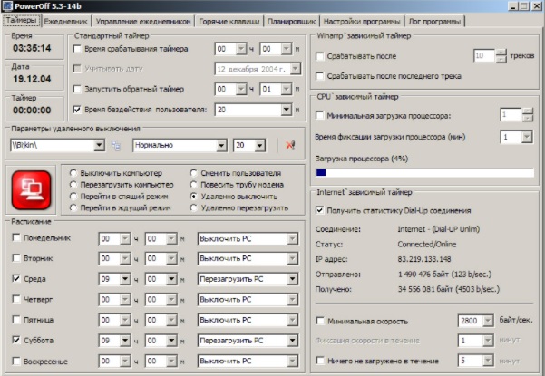Open the Управление ежедневником tab
The width and height of the screenshot is (545, 376).
pyautogui.click(x=143, y=21)
